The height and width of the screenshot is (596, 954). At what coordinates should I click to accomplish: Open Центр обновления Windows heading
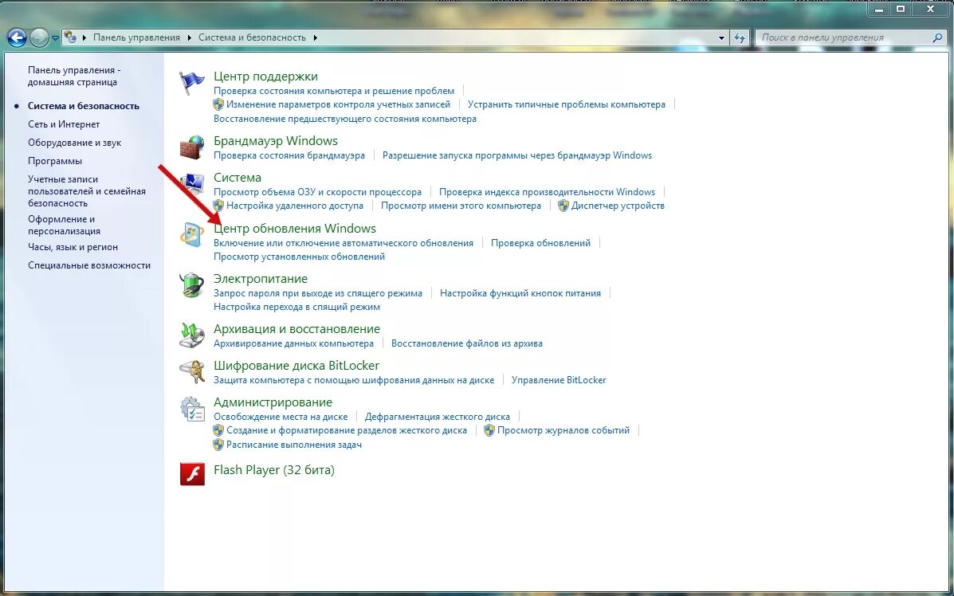click(x=295, y=229)
